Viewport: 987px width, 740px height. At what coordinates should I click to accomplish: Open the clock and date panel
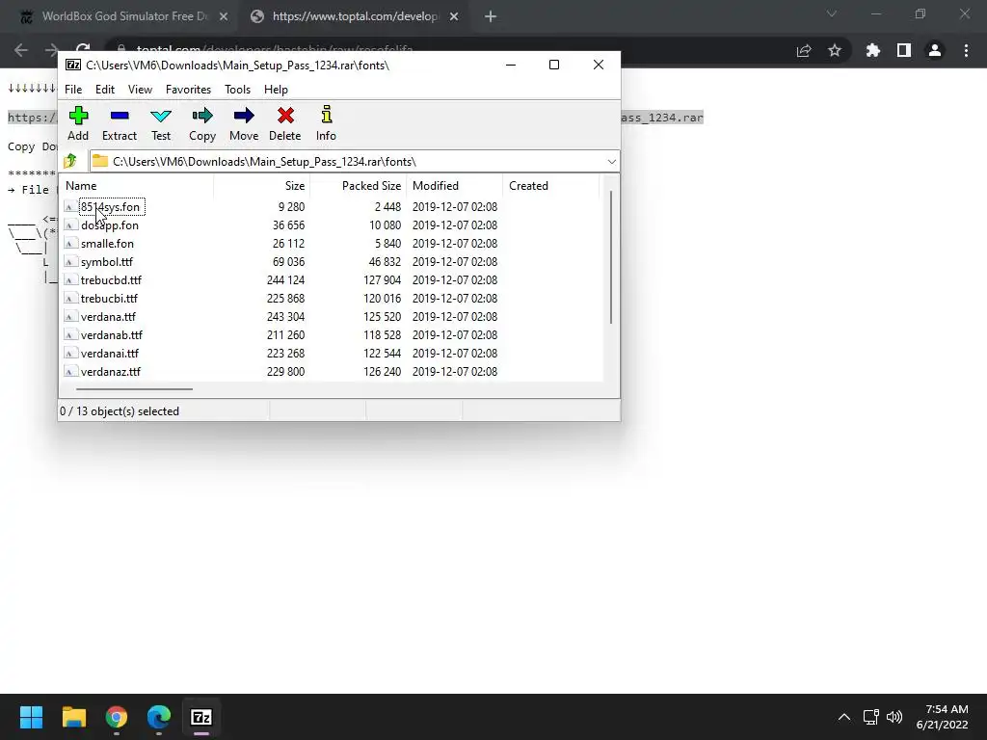pos(942,717)
